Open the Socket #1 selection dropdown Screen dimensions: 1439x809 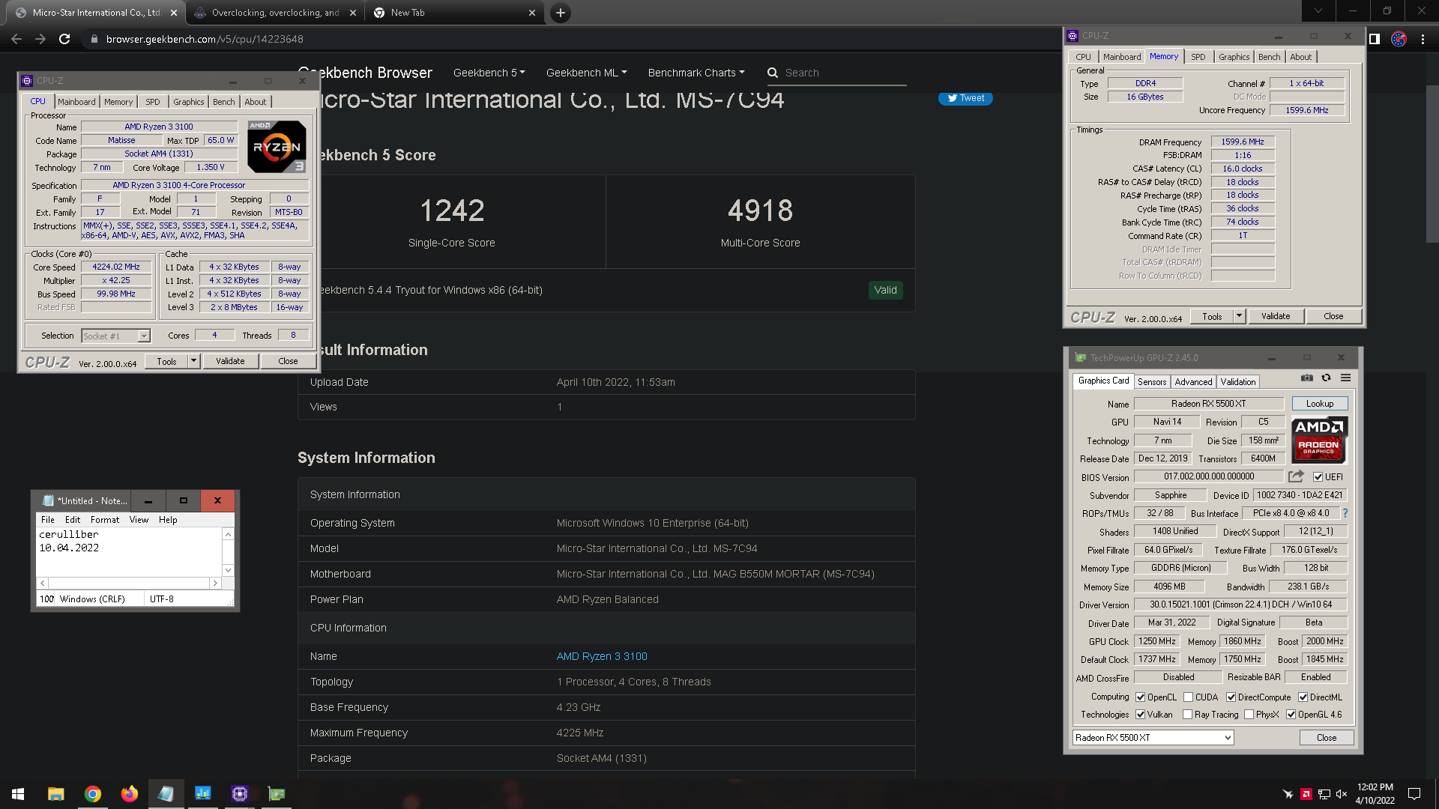click(x=116, y=336)
